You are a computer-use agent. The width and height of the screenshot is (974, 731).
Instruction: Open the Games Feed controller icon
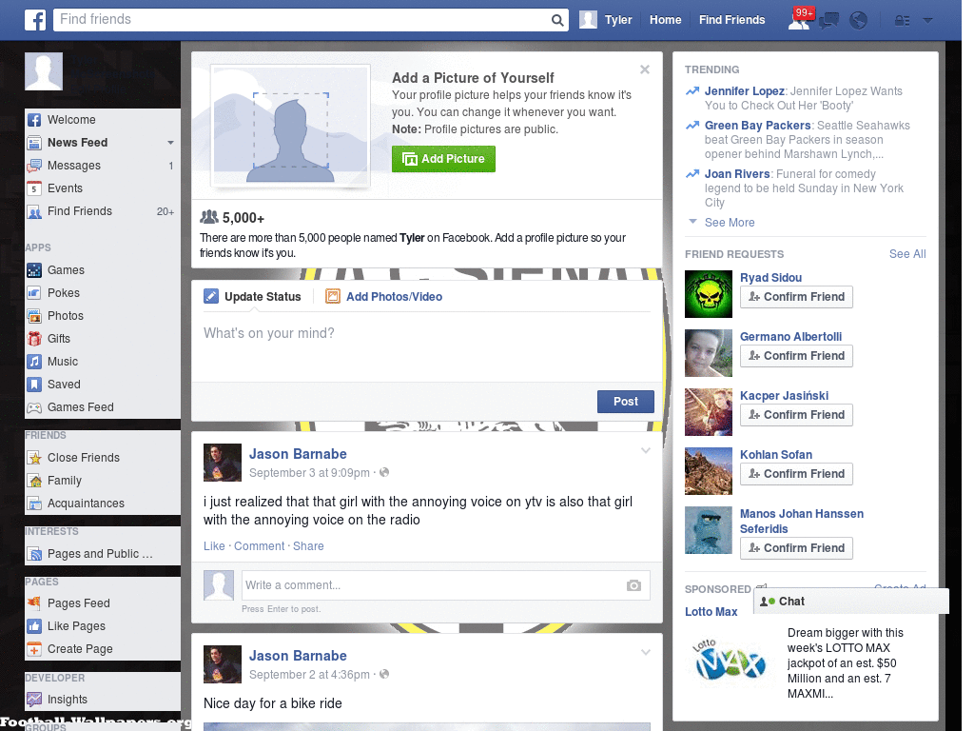pyautogui.click(x=34, y=407)
